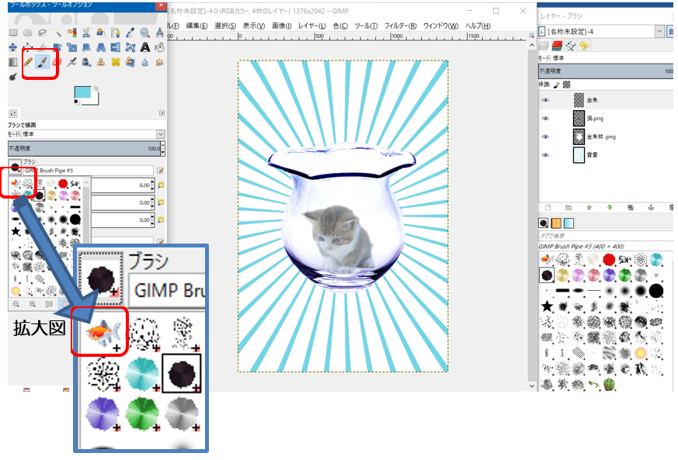
Task: Select the Move tool
Action: tap(13, 47)
